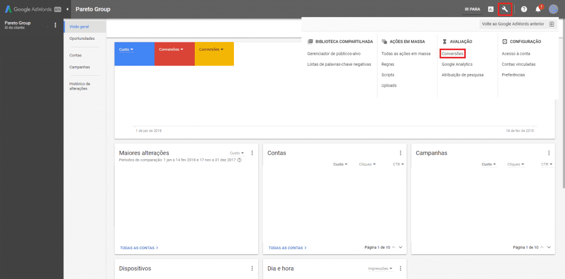The width and height of the screenshot is (565, 279).
Task: Click the IR PARA button
Action: coord(472,9)
